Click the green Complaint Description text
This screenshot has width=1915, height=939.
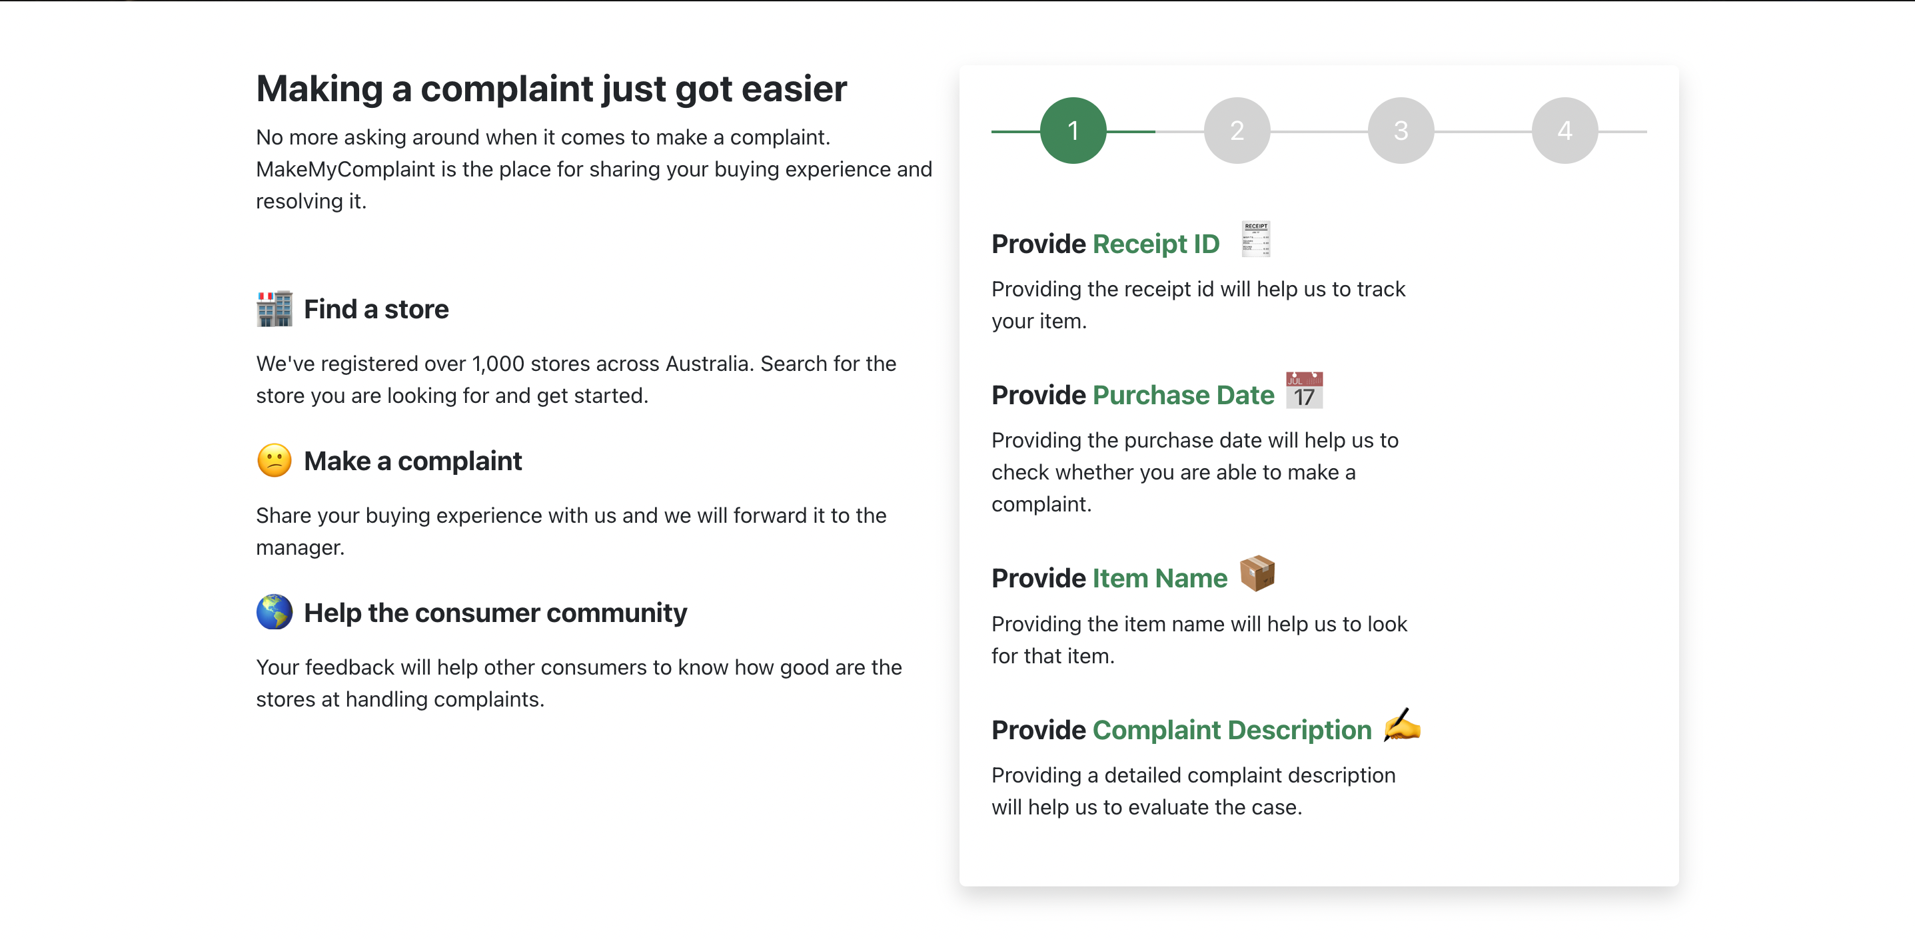[x=1232, y=731]
